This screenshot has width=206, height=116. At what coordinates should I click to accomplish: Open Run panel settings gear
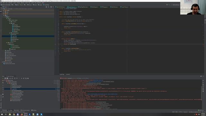tap(201, 76)
